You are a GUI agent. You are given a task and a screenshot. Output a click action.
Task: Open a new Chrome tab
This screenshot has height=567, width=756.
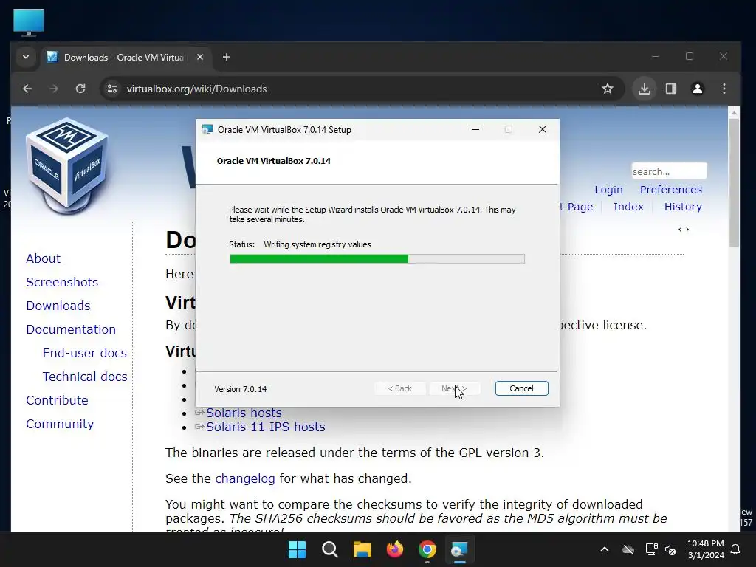[x=226, y=58]
